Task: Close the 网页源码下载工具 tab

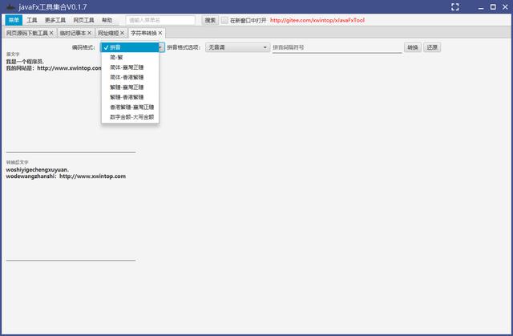Action: tap(51, 33)
